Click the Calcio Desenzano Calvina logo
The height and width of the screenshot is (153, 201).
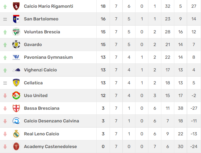click(x=16, y=121)
